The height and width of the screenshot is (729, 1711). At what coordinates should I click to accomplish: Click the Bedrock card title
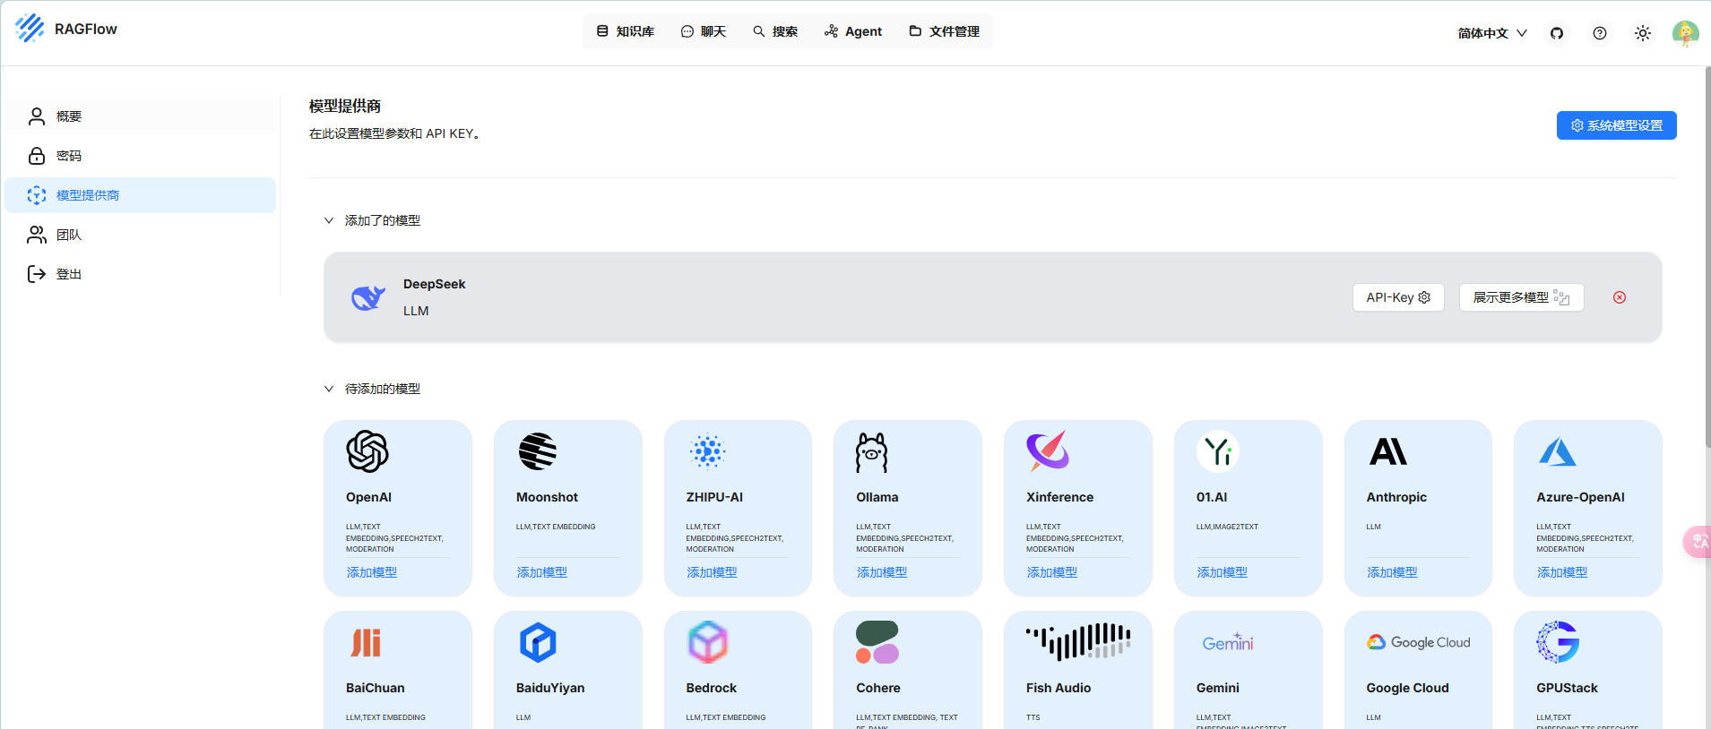[712, 688]
